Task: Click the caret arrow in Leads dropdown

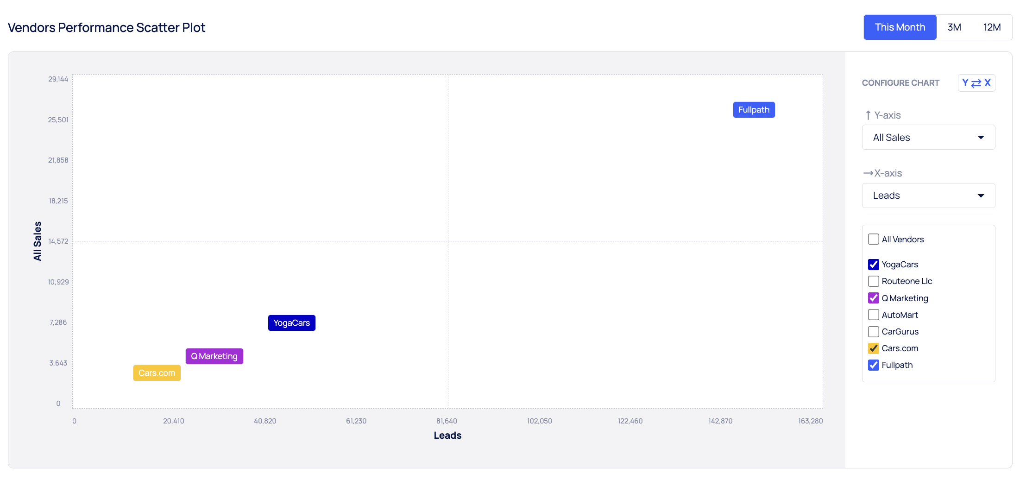Action: click(x=981, y=196)
